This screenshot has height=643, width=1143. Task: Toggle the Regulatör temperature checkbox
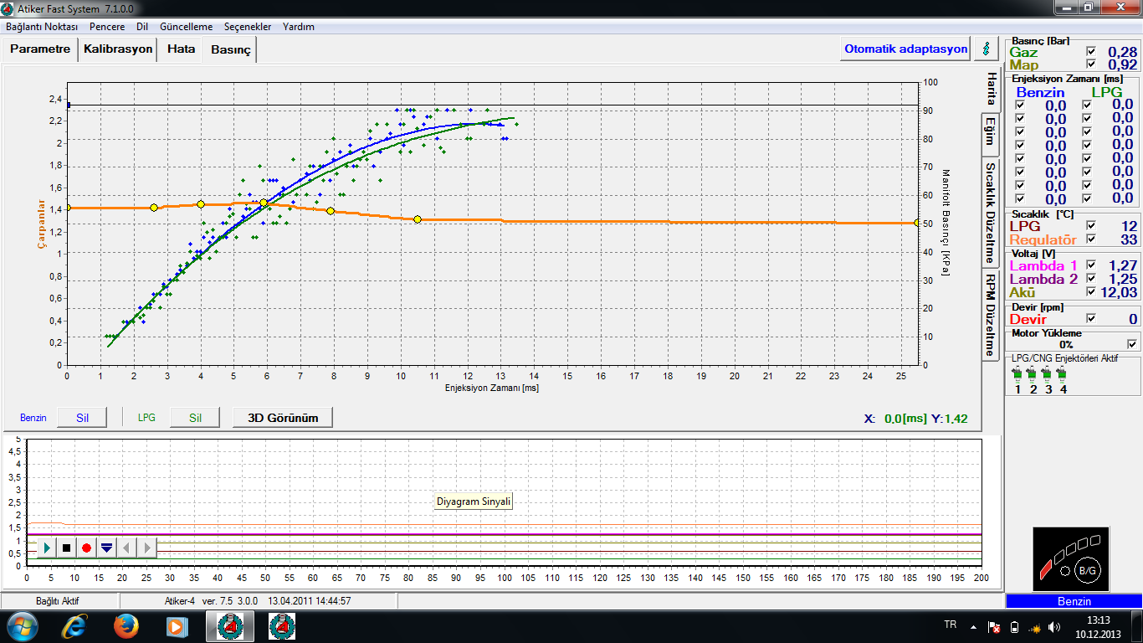click(1090, 239)
